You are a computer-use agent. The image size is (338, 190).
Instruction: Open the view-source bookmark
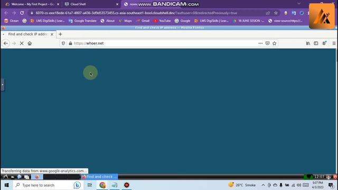pos(285,21)
